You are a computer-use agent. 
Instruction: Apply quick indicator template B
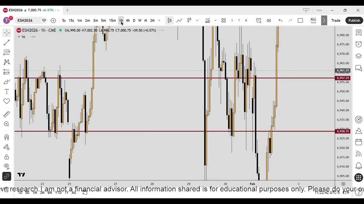(246, 20)
